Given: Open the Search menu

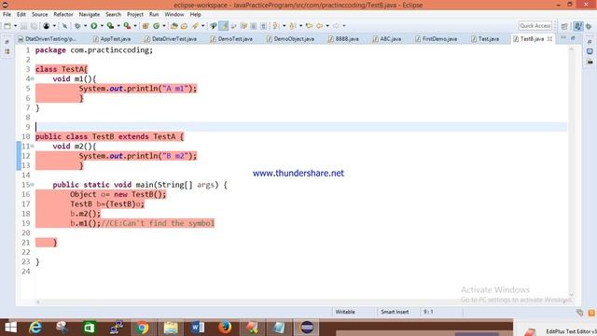Looking at the screenshot, I should click(x=113, y=15).
